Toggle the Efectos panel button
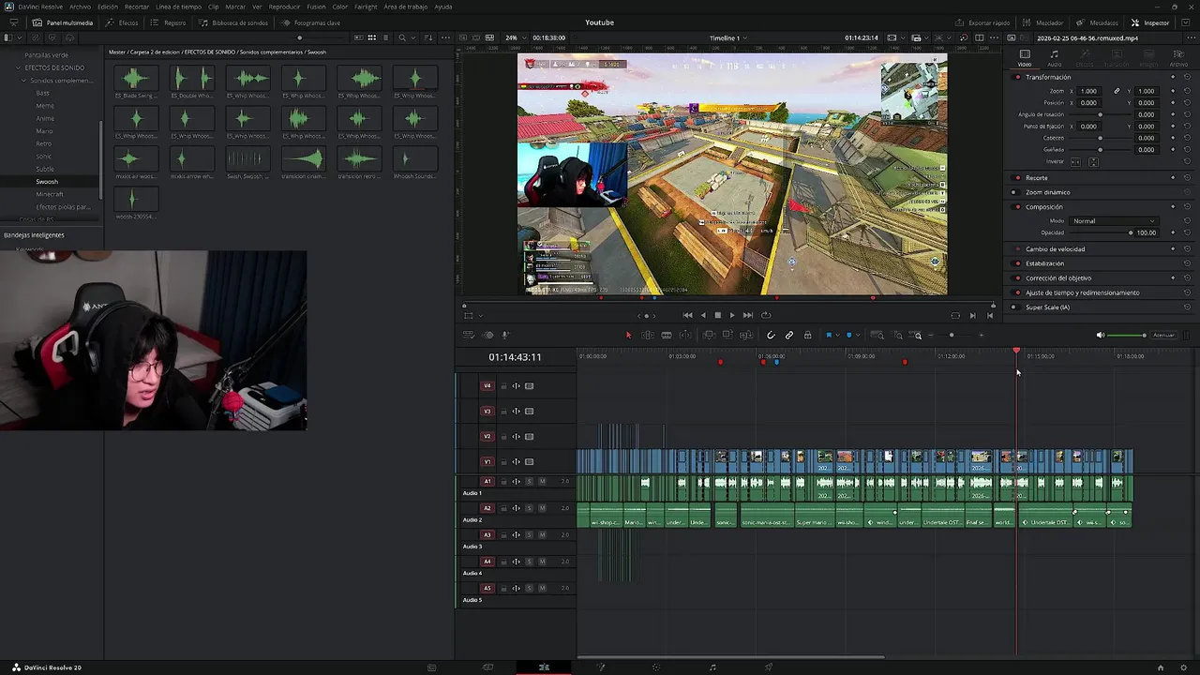1200x675 pixels. pyautogui.click(x=123, y=22)
